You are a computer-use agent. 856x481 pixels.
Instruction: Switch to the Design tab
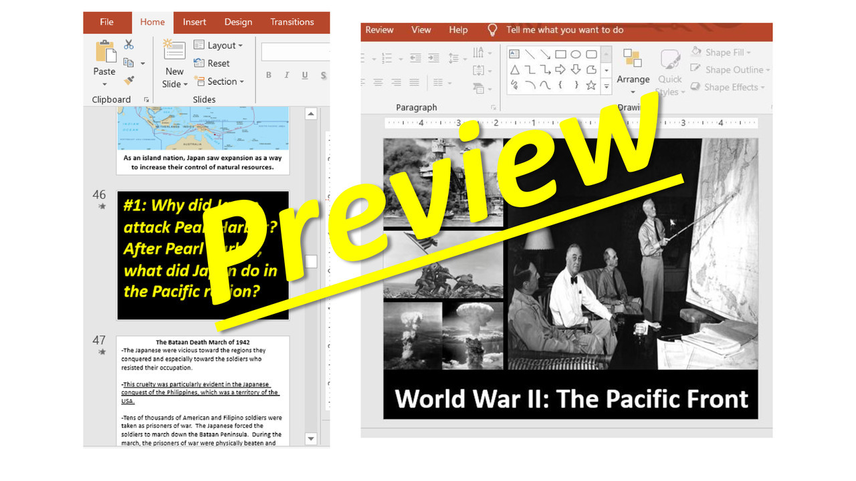click(238, 22)
